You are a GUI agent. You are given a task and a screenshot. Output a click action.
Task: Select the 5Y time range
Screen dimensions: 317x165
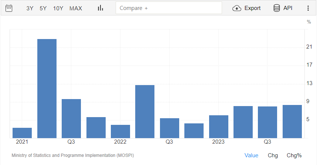(x=43, y=8)
